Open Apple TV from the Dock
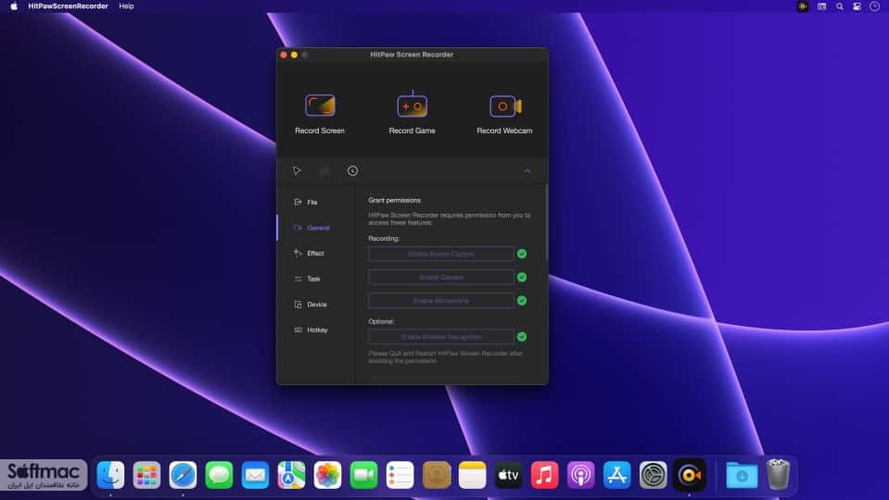Viewport: 889px width, 500px height. 509,474
